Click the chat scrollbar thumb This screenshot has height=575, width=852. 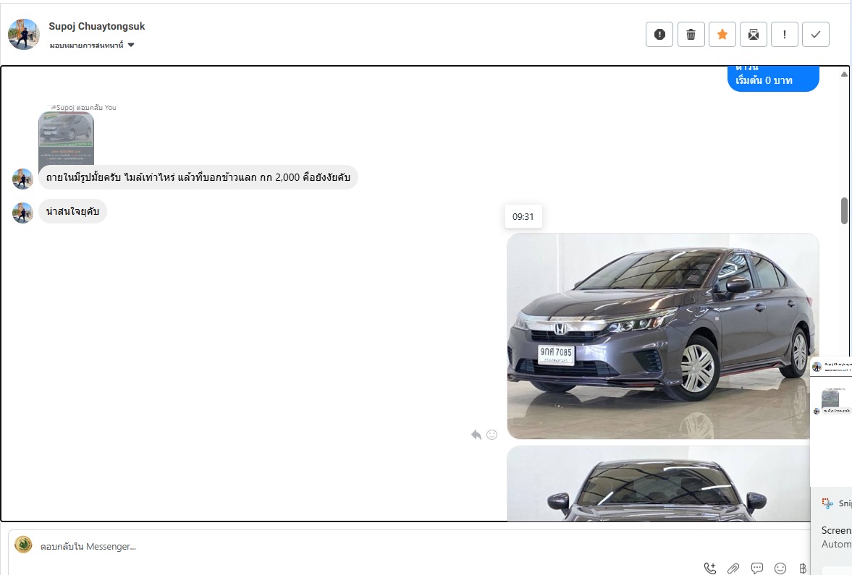[x=844, y=210]
